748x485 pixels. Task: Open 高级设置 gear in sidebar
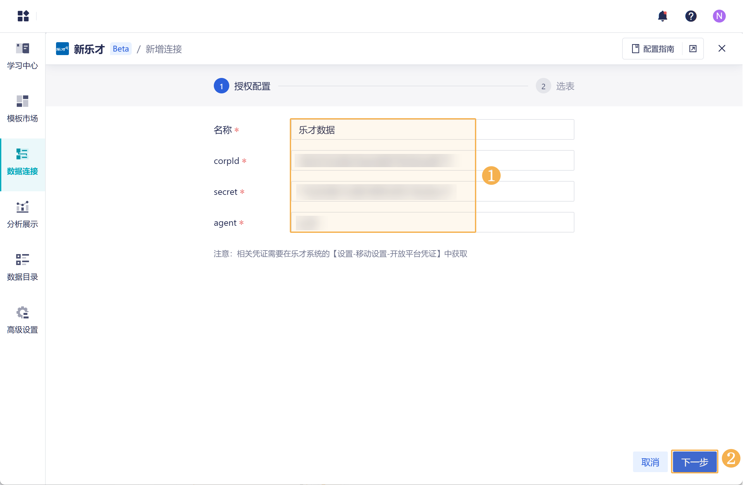[x=23, y=320]
